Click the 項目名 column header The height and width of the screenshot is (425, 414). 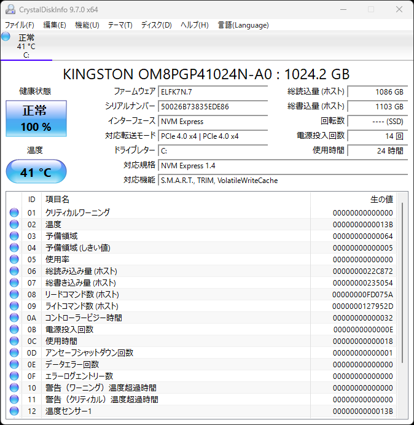176,200
